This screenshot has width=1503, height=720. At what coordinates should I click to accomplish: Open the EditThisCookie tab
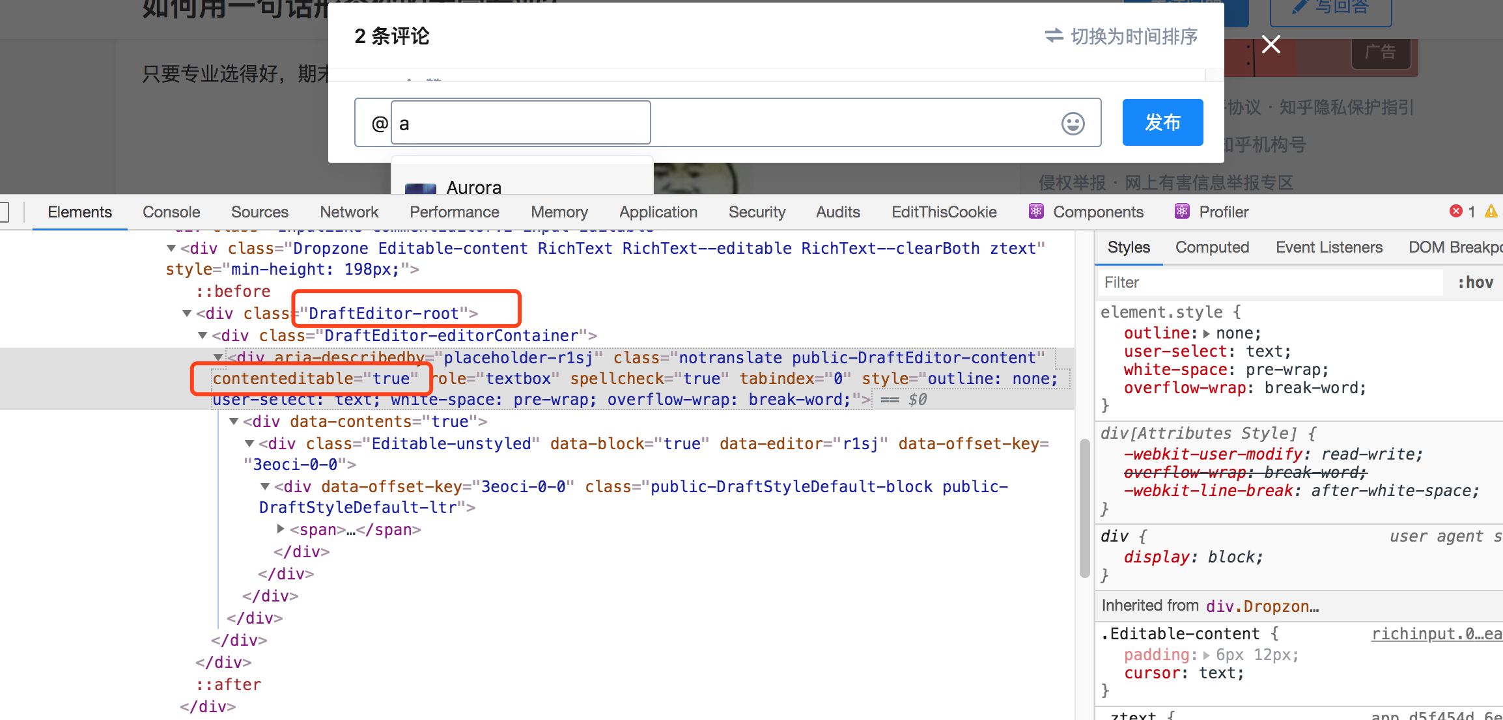tap(944, 212)
